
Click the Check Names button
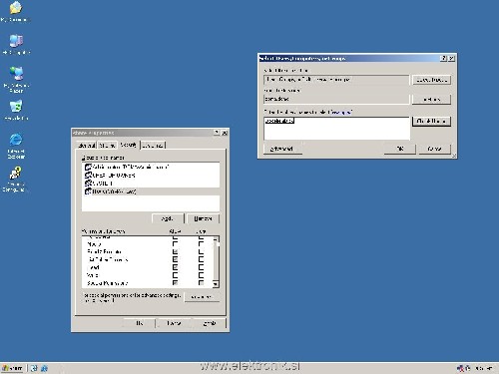click(x=431, y=121)
